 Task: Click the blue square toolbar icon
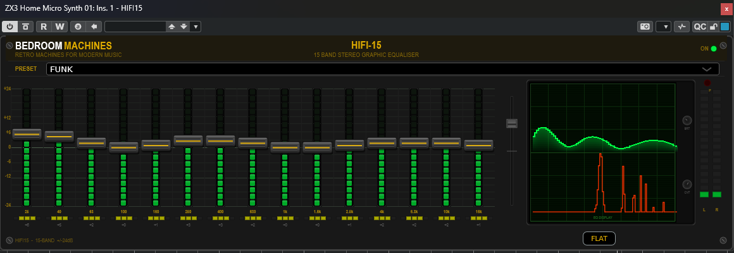pos(725,27)
